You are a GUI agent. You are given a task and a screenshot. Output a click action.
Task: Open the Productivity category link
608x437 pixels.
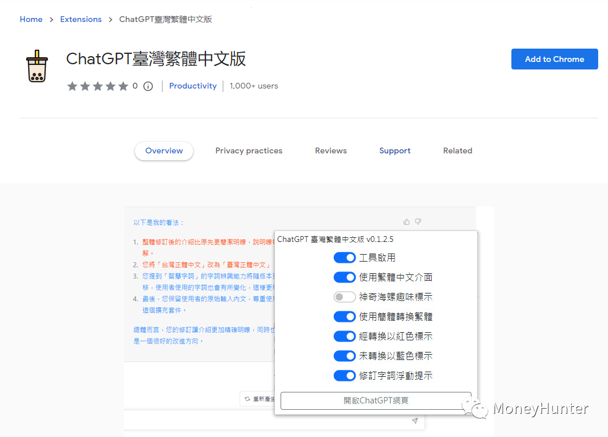coord(193,86)
